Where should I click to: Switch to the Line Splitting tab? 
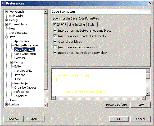coord(77,25)
